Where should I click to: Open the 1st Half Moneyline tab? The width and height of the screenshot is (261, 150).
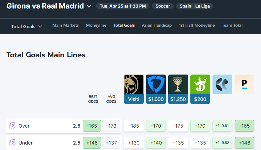pyautogui.click(x=197, y=25)
